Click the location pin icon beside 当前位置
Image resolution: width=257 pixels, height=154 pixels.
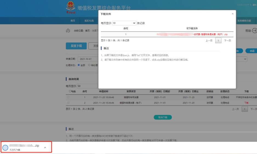pos(68,30)
